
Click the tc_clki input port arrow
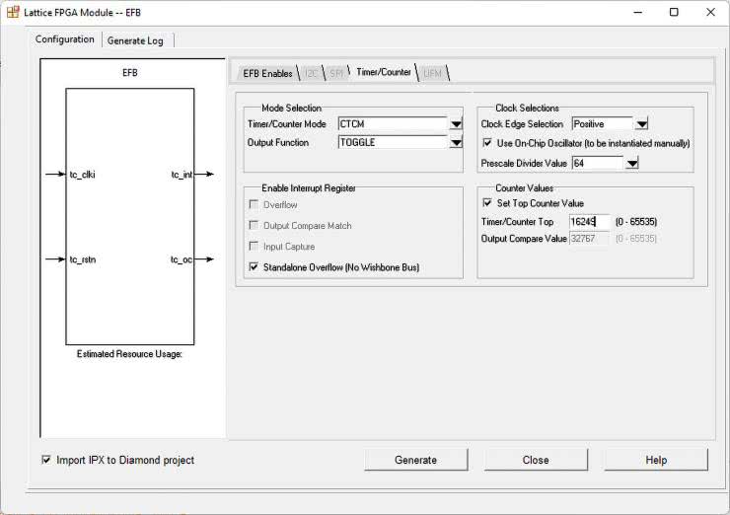point(54,175)
